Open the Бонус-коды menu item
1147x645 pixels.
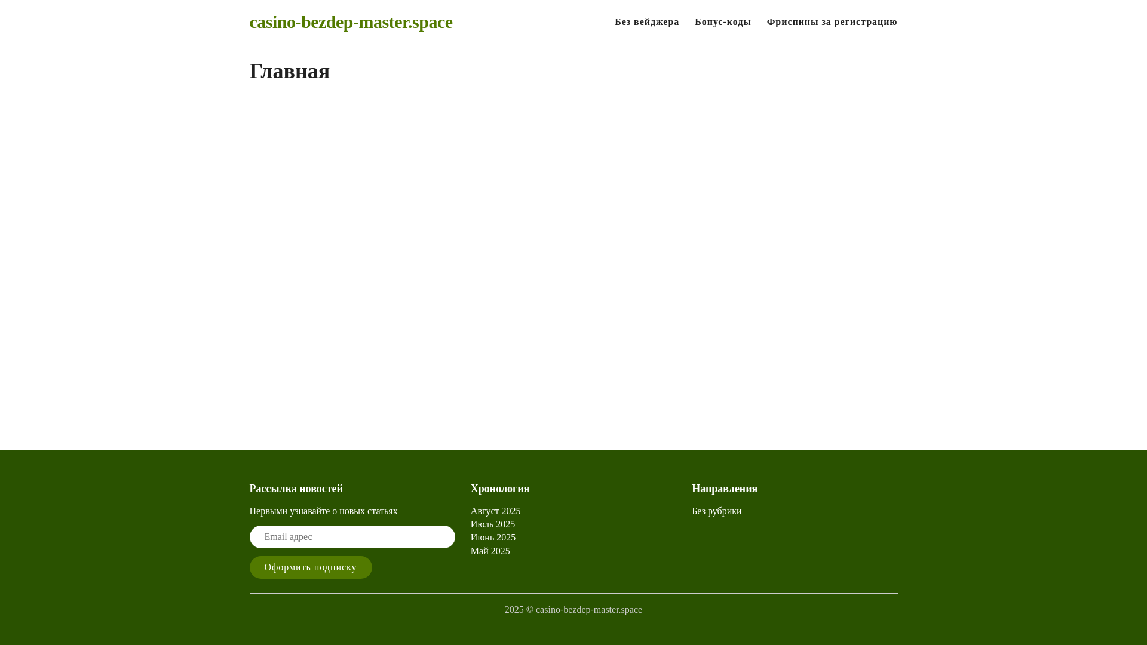[x=723, y=22]
